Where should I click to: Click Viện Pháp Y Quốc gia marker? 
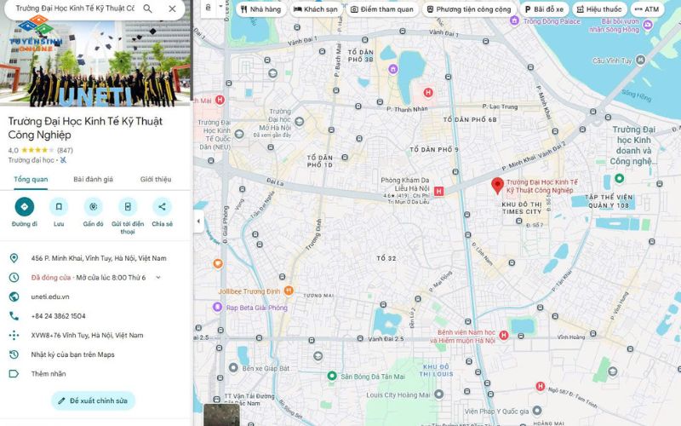point(537,410)
